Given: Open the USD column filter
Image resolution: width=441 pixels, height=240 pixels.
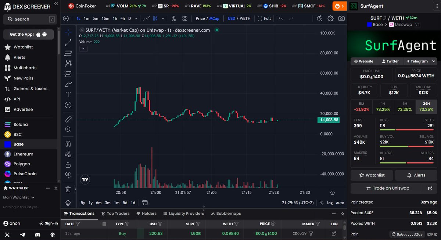Looking at the screenshot, I should click(x=160, y=223).
